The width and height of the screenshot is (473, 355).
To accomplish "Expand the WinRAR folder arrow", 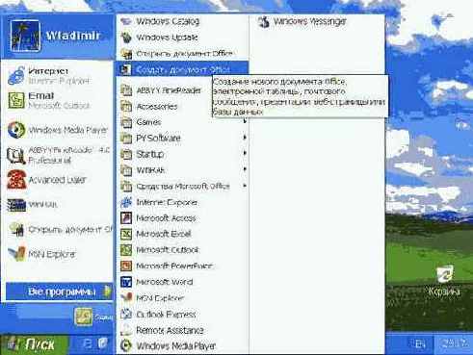I will (245, 168).
